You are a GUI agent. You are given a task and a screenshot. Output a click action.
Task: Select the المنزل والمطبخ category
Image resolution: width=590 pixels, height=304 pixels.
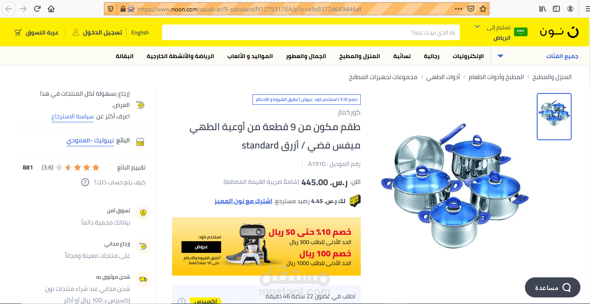(359, 56)
